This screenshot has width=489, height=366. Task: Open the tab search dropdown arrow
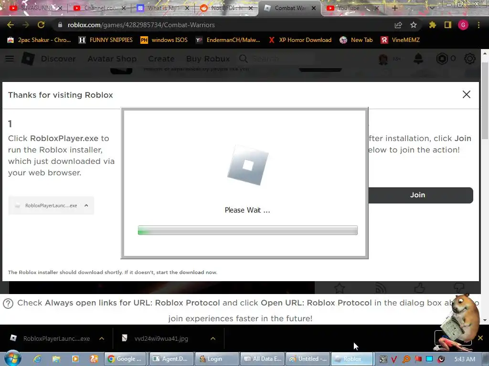(432, 8)
